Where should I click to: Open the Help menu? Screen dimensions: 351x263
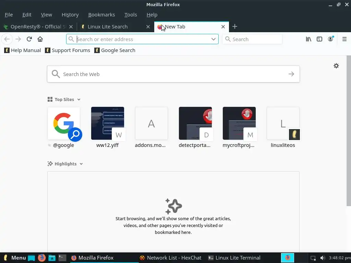(x=152, y=15)
